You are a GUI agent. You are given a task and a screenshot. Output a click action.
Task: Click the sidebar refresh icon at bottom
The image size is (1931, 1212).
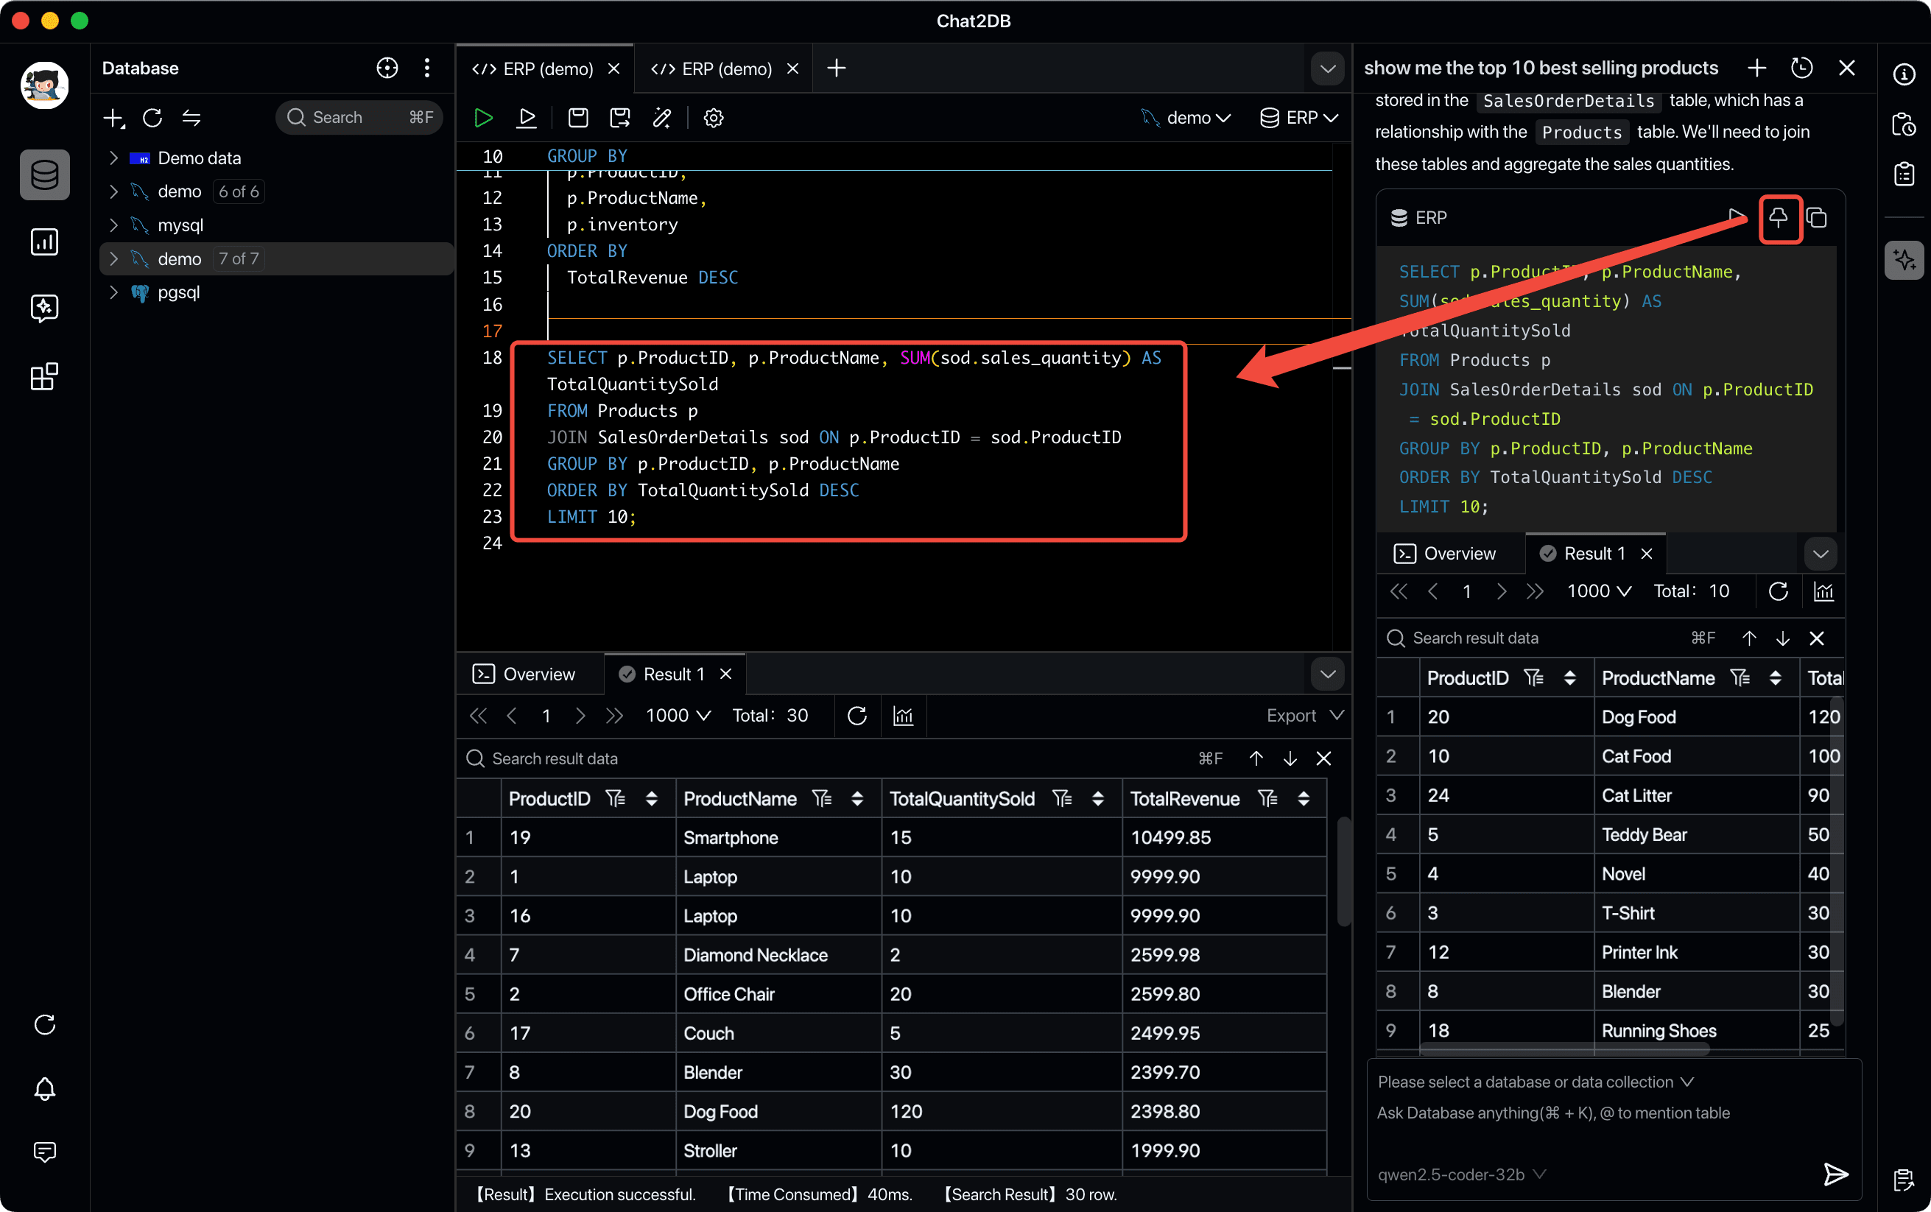[44, 1024]
